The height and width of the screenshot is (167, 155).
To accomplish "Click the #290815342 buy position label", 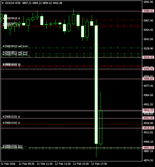I will click(12, 146).
